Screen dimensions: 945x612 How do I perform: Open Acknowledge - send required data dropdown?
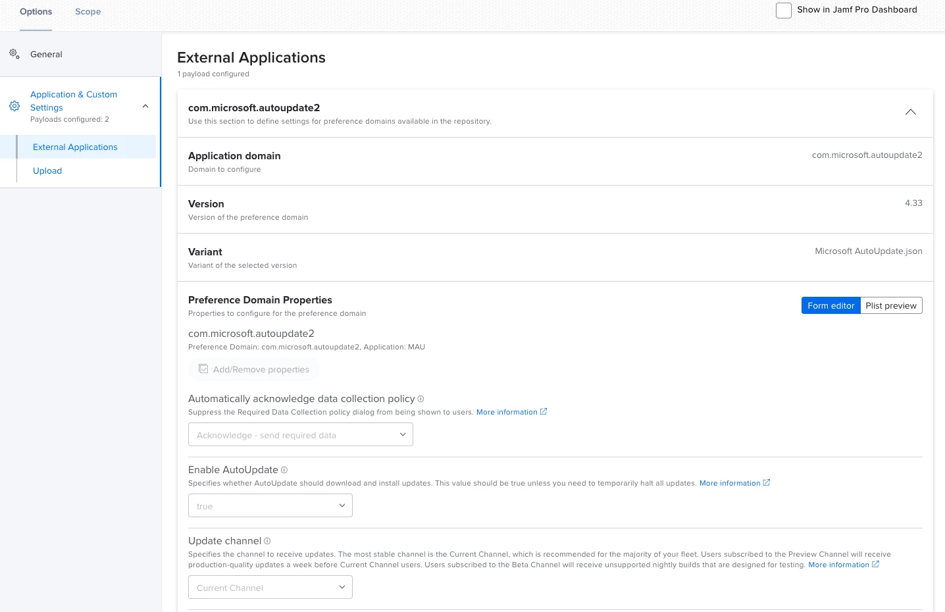click(301, 434)
